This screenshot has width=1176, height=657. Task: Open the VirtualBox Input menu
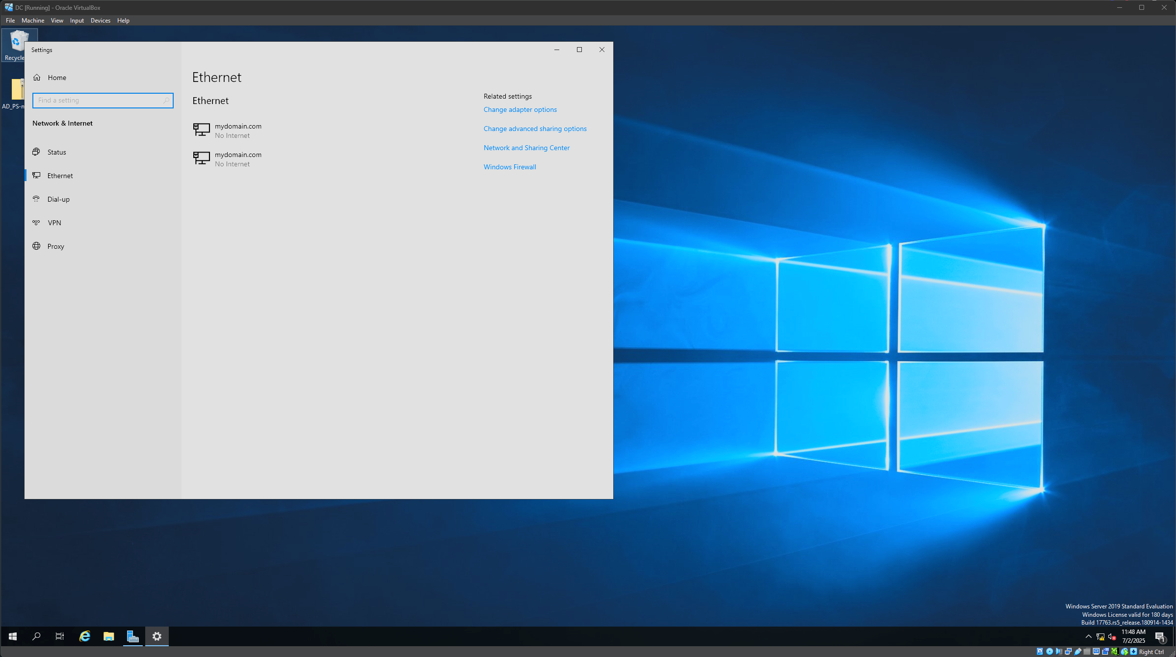77,21
